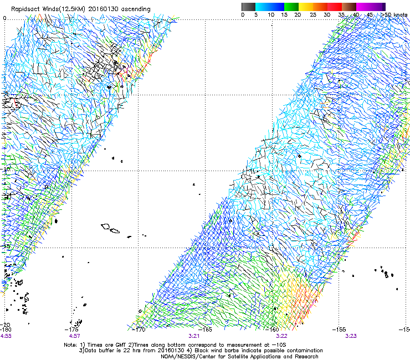Image resolution: width=410 pixels, height=360 pixels.
Task: Click the NOAA/NESDIS credit line
Action: [x=239, y=356]
